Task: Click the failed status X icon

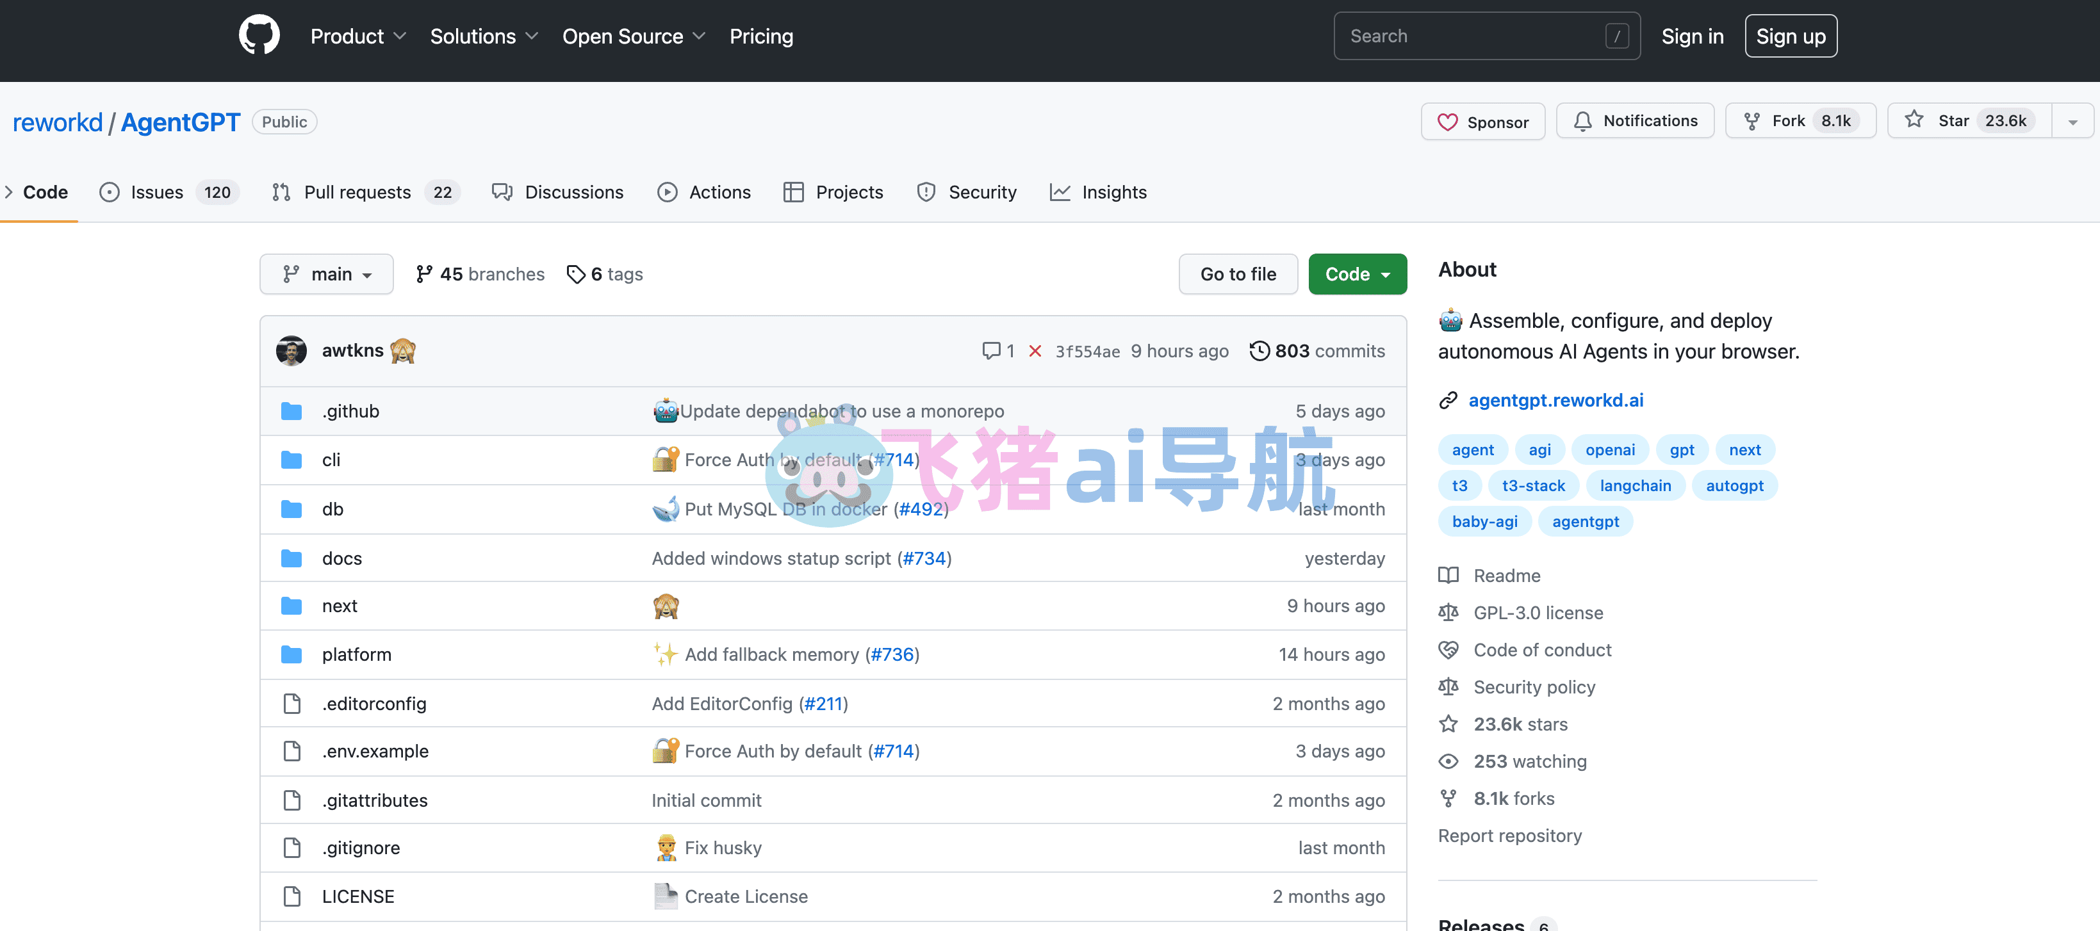Action: [x=1035, y=351]
